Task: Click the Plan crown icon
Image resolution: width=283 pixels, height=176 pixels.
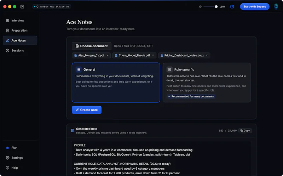Action: tap(7, 148)
